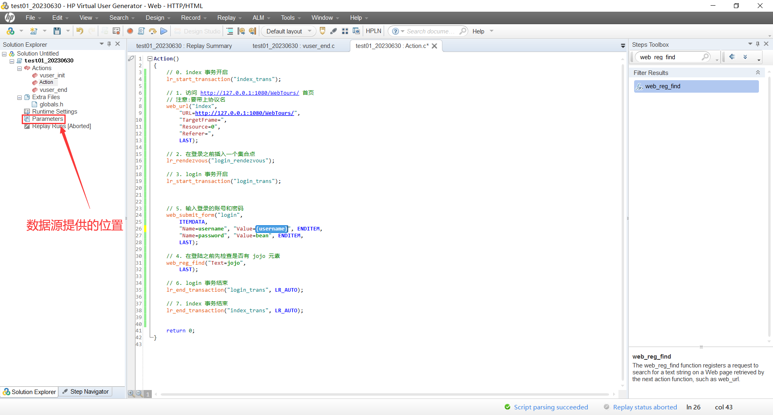
Task: Open the Parameters node in the tree
Action: (x=48, y=119)
